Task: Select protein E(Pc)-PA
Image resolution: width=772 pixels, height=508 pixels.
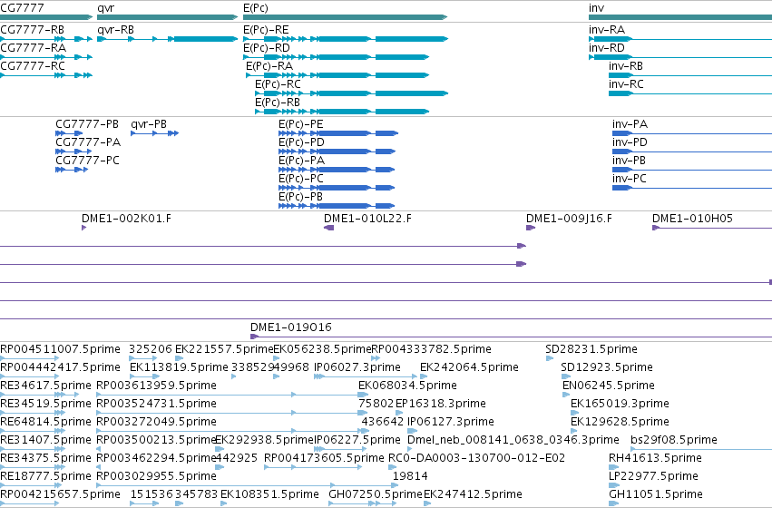Action: [301, 161]
